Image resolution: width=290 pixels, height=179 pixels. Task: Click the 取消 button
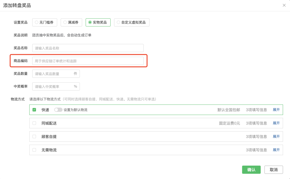pyautogui.click(x=274, y=170)
